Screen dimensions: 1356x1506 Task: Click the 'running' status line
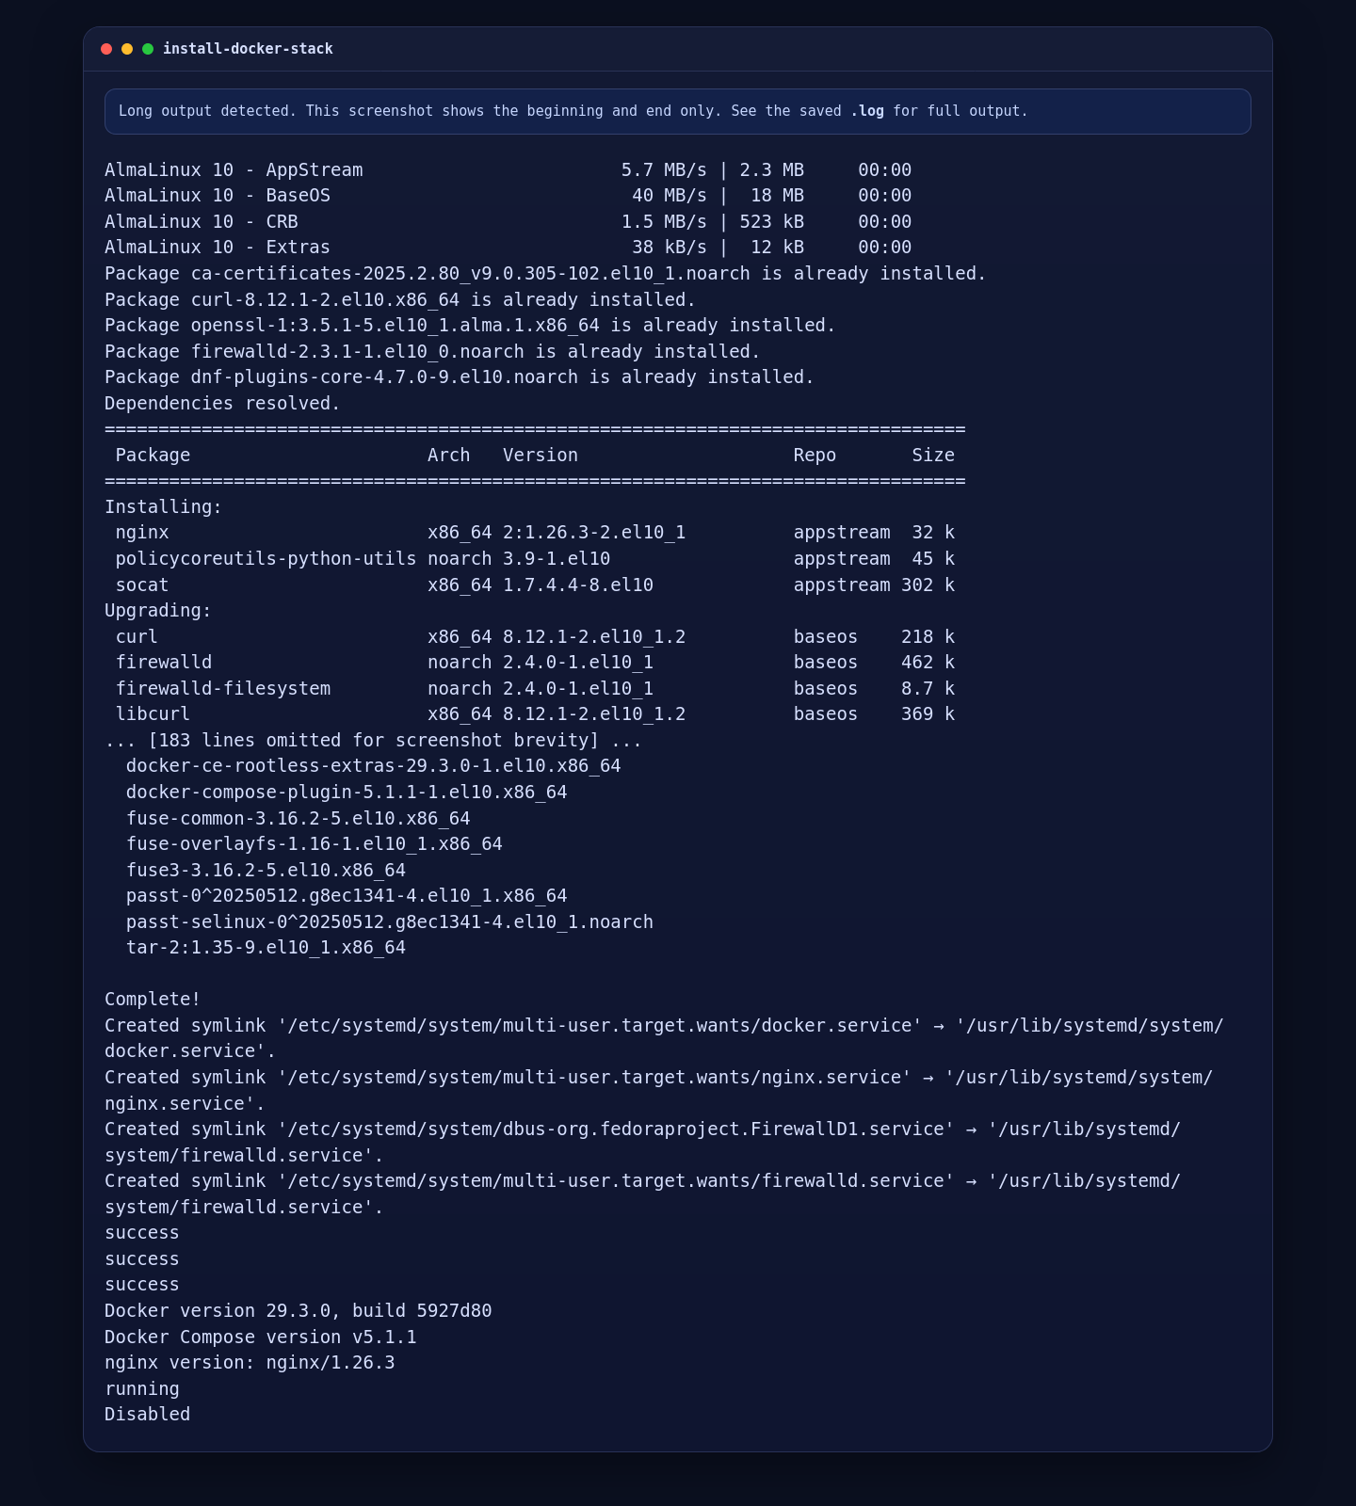click(x=142, y=1389)
